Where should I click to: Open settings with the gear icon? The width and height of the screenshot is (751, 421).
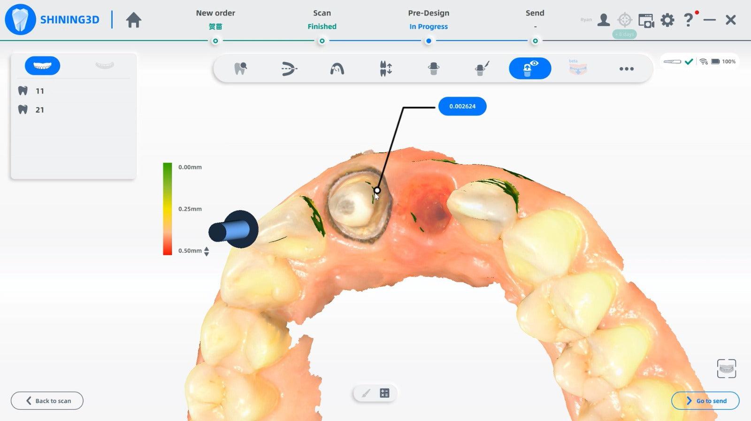pyautogui.click(x=667, y=20)
